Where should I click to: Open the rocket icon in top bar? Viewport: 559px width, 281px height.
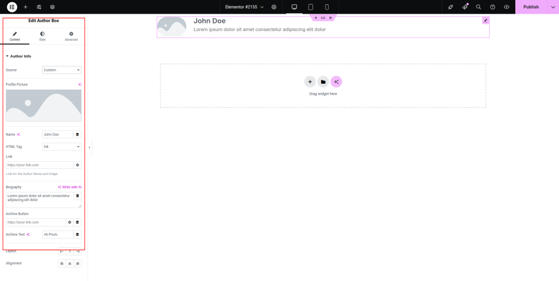click(450, 7)
